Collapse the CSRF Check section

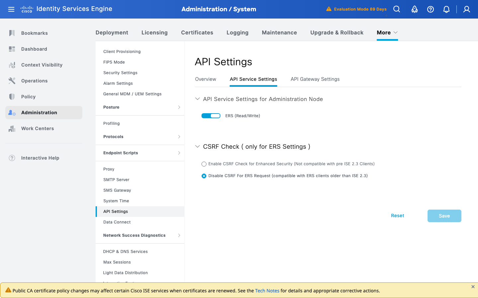(x=198, y=146)
